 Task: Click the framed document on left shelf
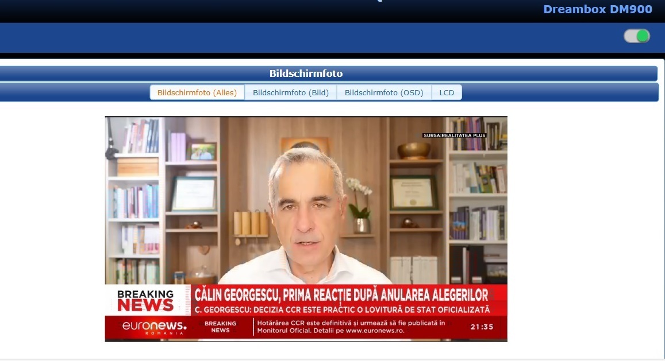point(193,193)
